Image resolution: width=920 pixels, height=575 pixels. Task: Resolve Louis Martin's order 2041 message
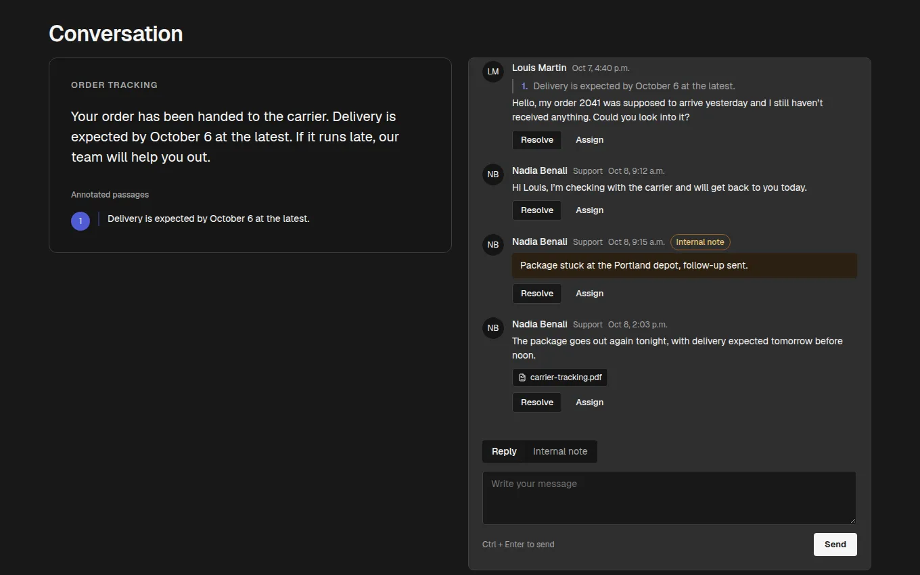click(x=537, y=140)
